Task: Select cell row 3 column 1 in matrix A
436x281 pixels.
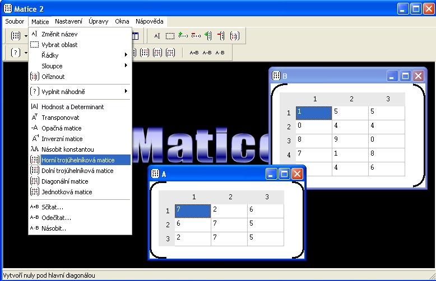Action: [193, 239]
